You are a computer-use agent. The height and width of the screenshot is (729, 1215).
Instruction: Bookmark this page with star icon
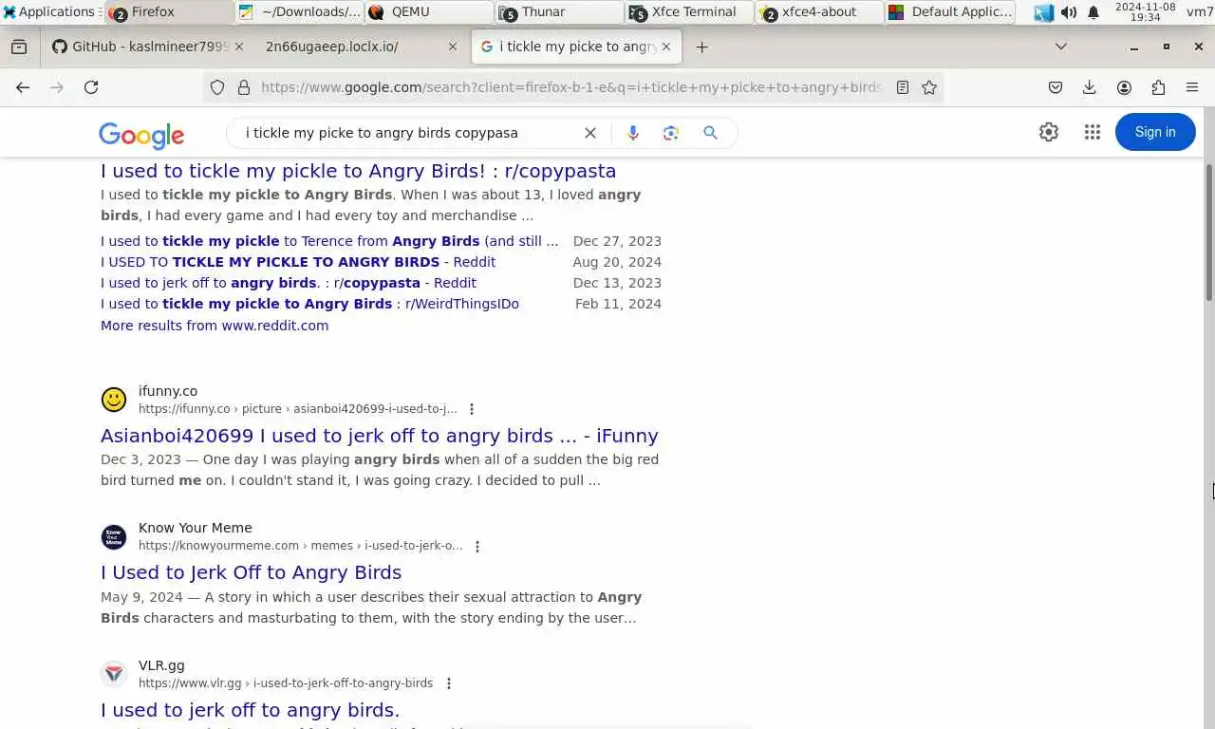[929, 87]
